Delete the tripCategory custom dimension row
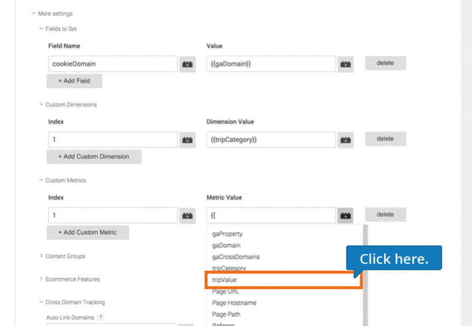This screenshot has height=326, width=472. pyautogui.click(x=386, y=139)
